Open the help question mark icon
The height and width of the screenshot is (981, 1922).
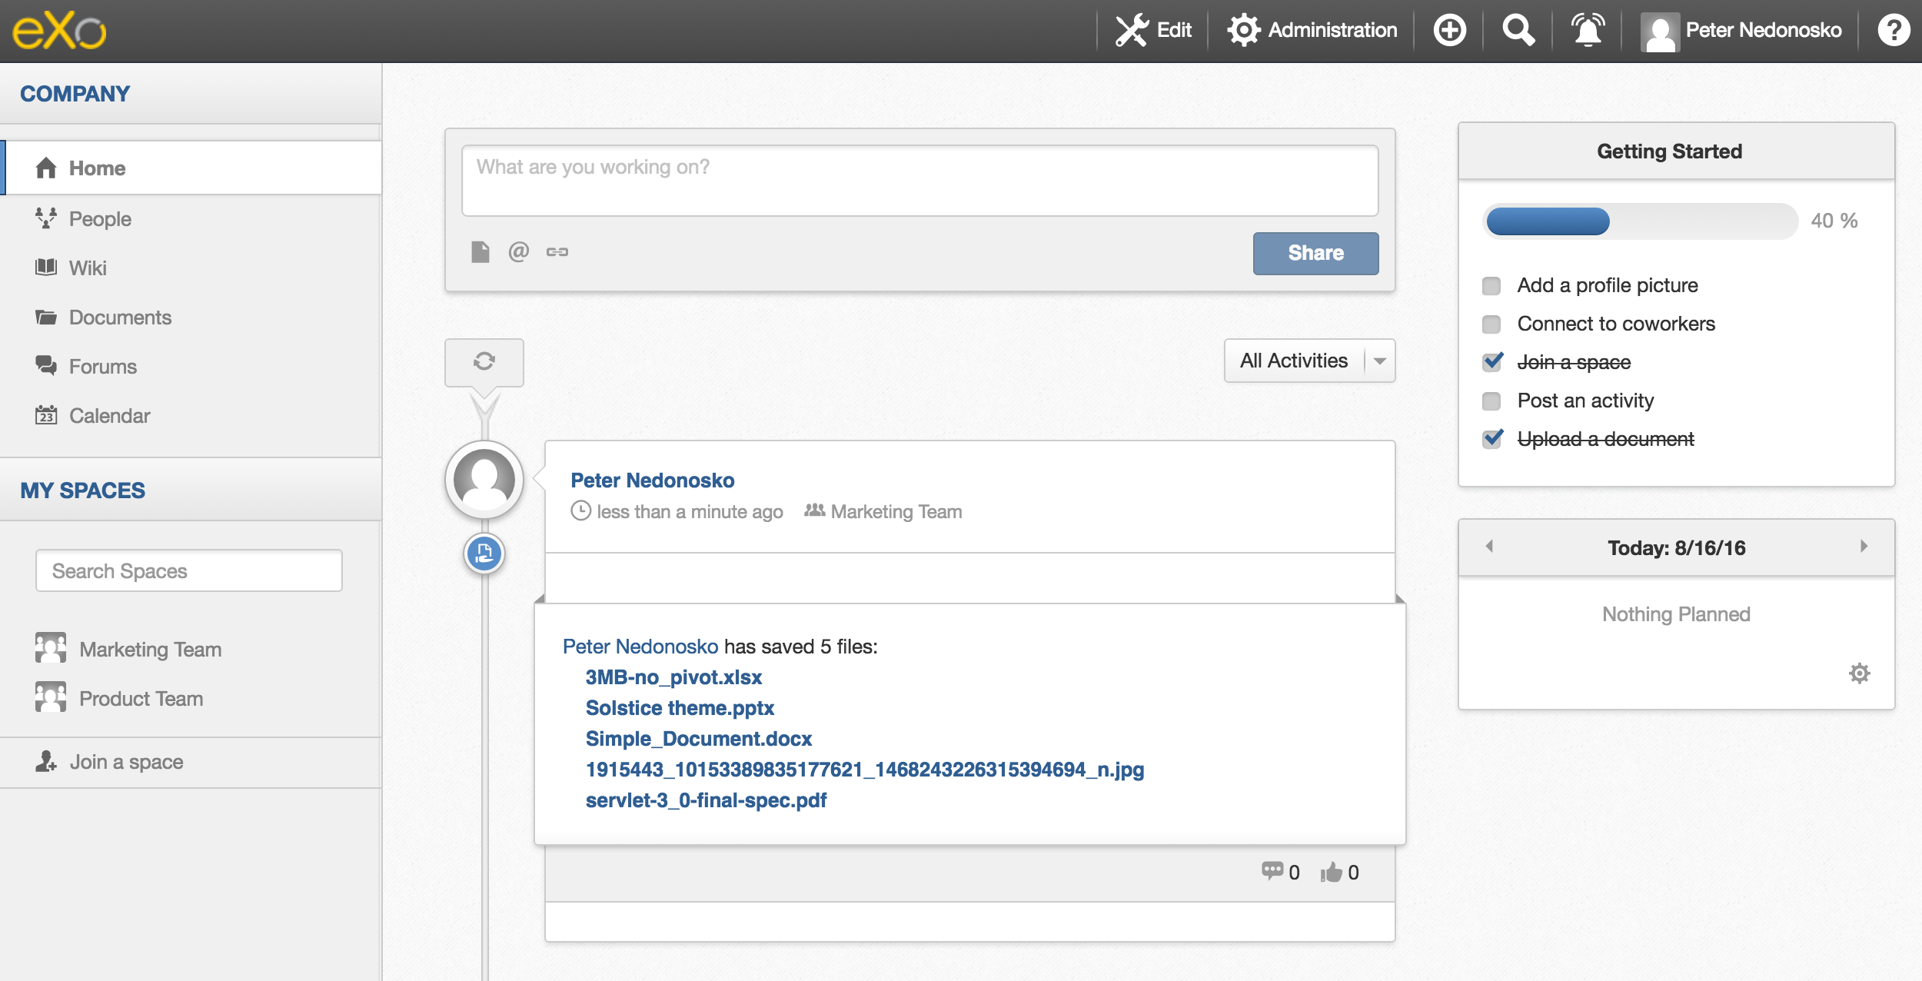coord(1893,31)
